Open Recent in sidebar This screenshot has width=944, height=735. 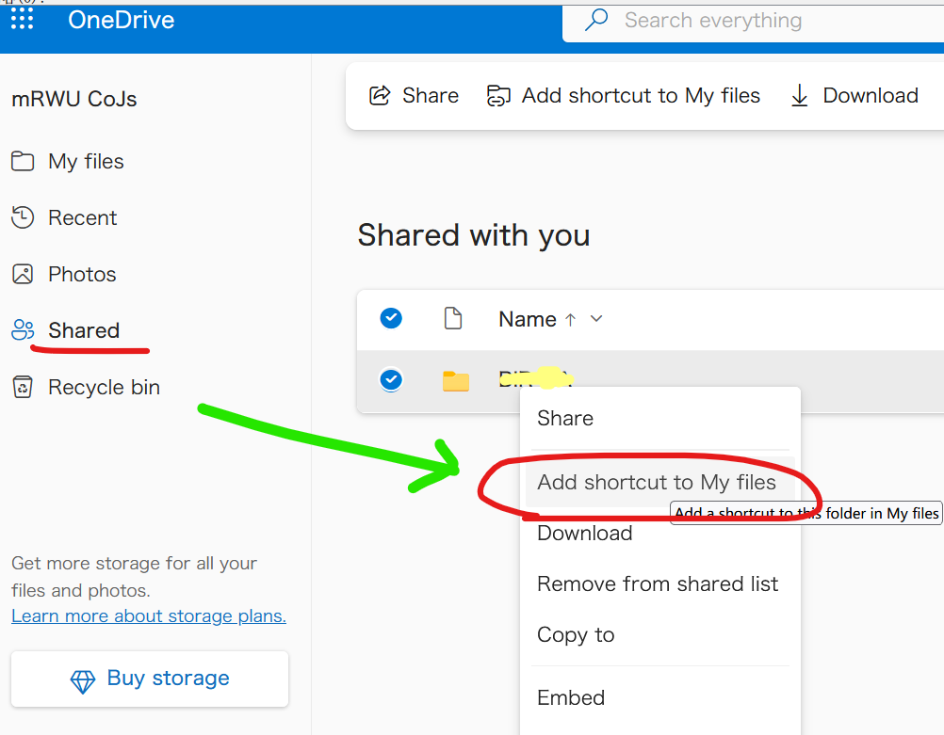pos(83,217)
